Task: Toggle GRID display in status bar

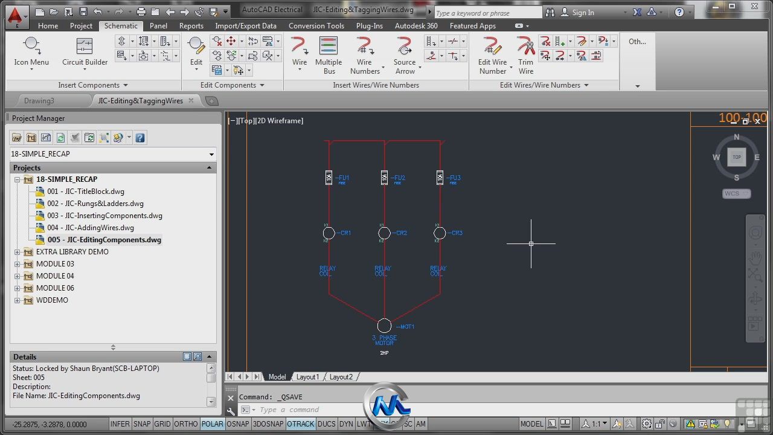Action: pos(162,424)
